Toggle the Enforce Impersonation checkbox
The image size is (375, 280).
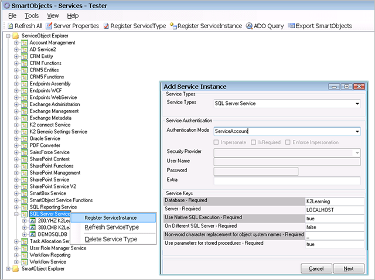288,142
